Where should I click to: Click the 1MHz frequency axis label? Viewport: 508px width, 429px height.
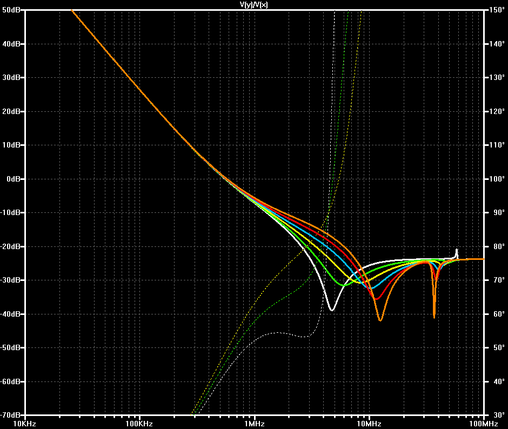(255, 424)
